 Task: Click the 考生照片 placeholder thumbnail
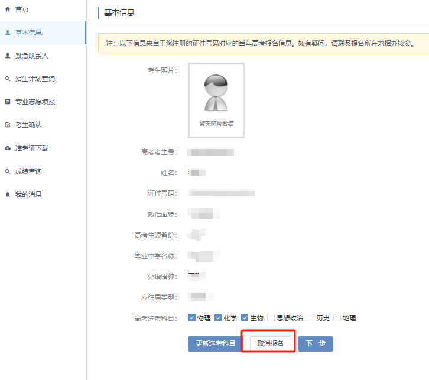click(216, 100)
